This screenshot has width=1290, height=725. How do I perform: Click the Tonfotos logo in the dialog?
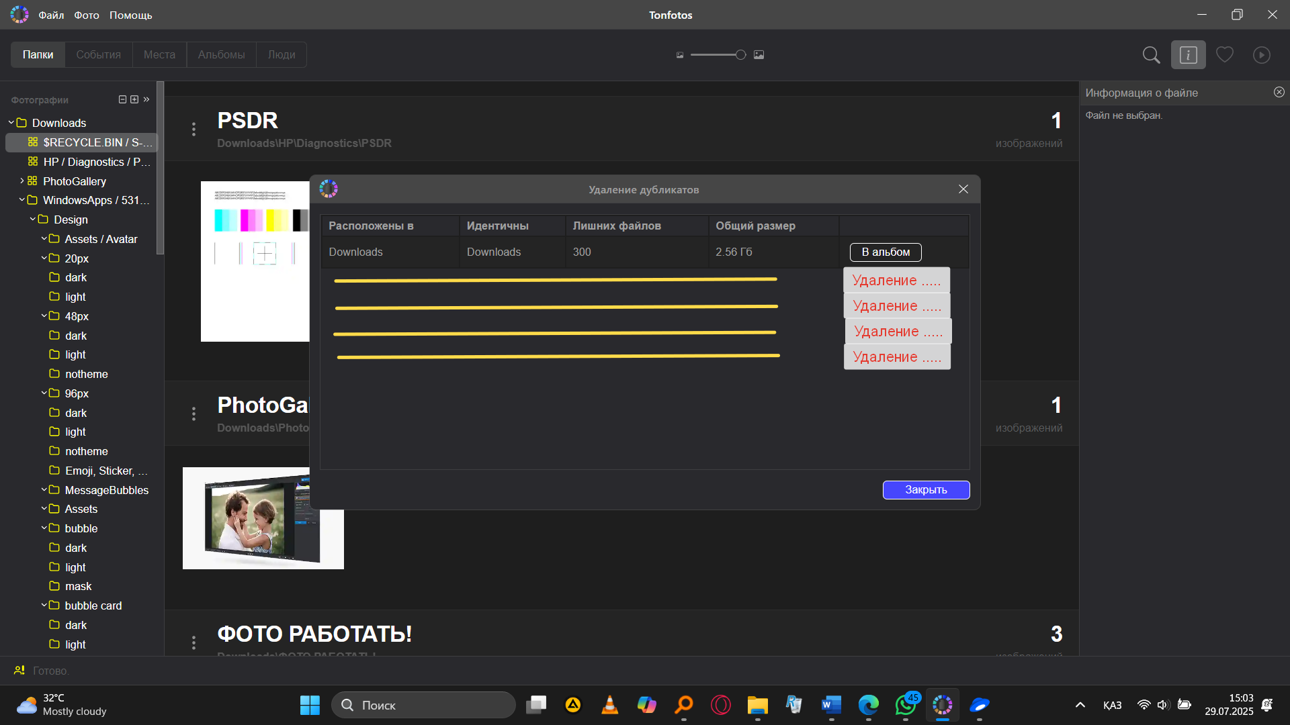329,189
